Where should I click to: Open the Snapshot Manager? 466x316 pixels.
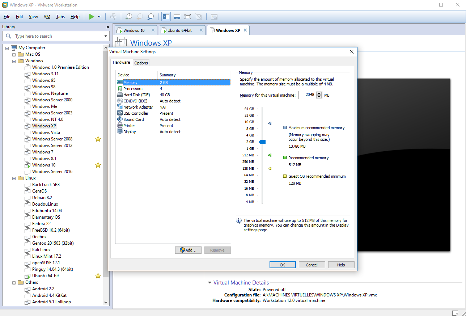151,17
